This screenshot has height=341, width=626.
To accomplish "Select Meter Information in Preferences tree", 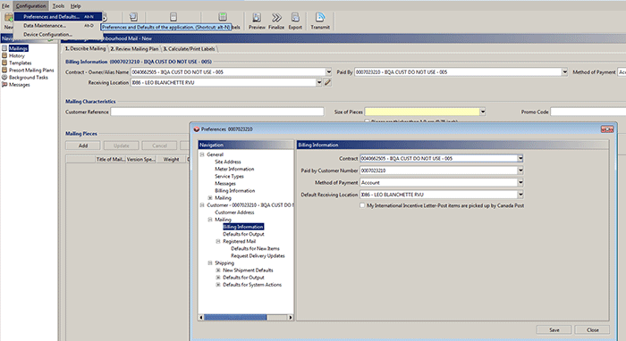I will click(234, 169).
